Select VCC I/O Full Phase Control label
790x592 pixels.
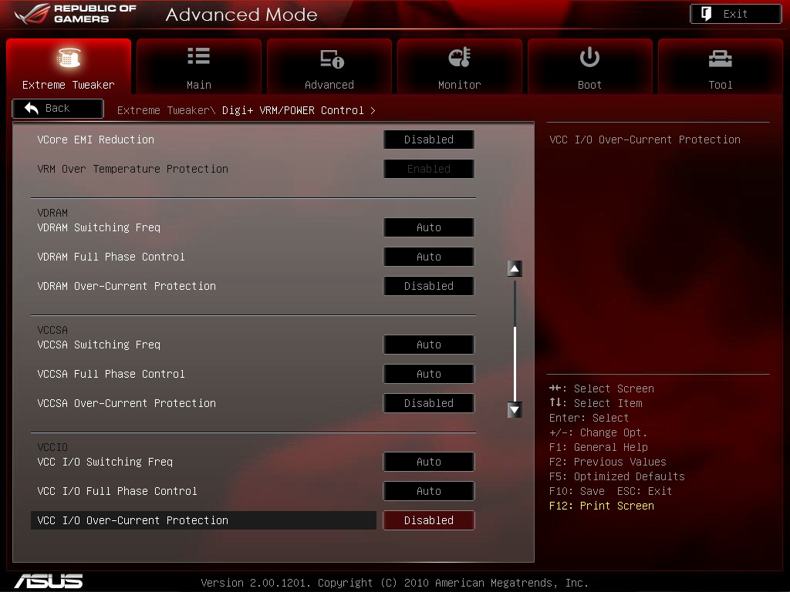tap(117, 491)
